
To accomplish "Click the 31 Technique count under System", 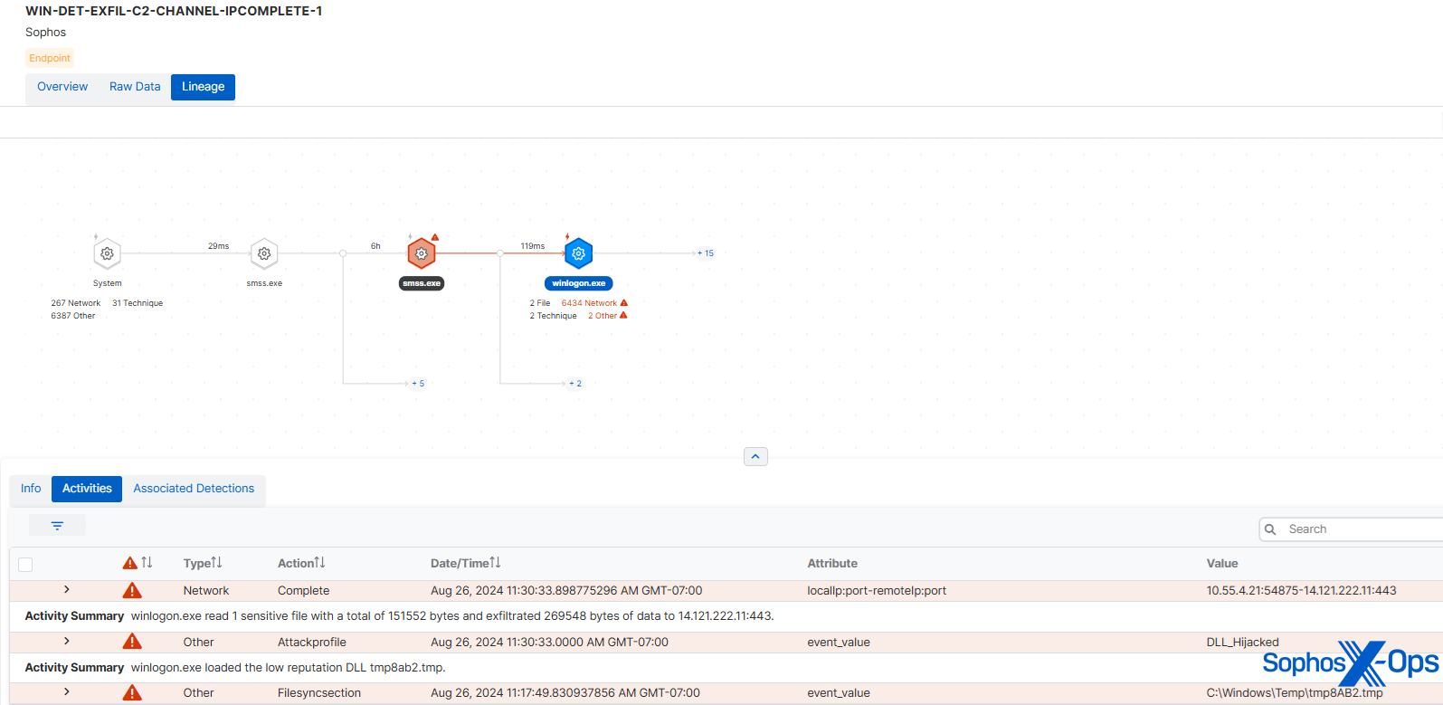I will click(138, 303).
